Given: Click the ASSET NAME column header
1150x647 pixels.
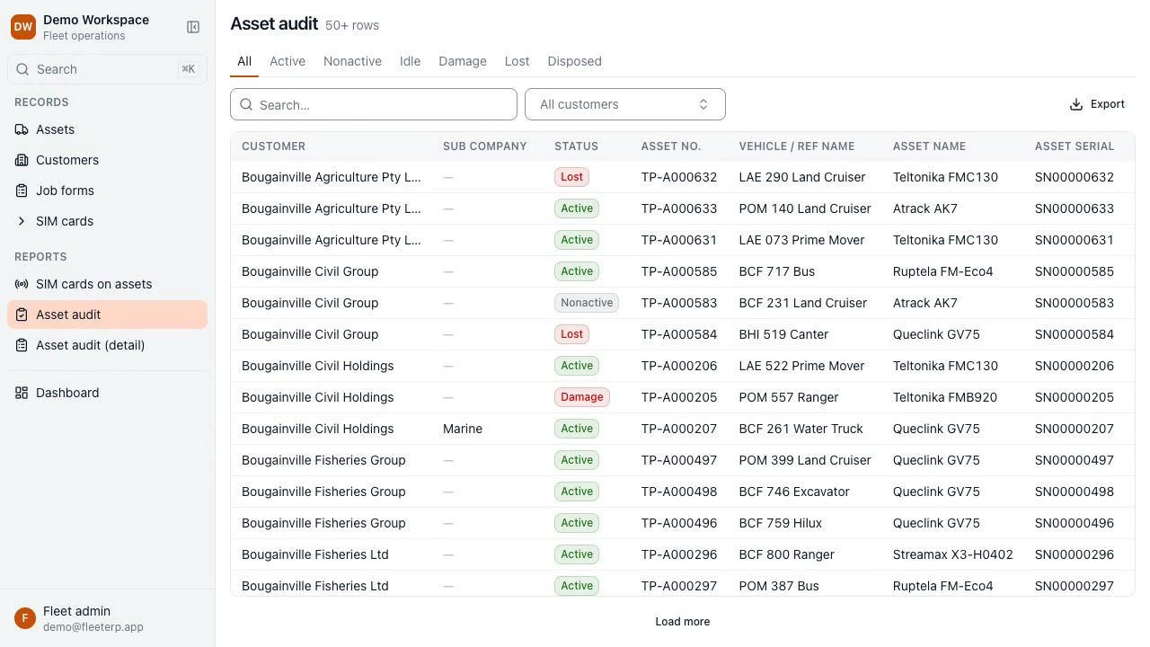Looking at the screenshot, I should [929, 146].
